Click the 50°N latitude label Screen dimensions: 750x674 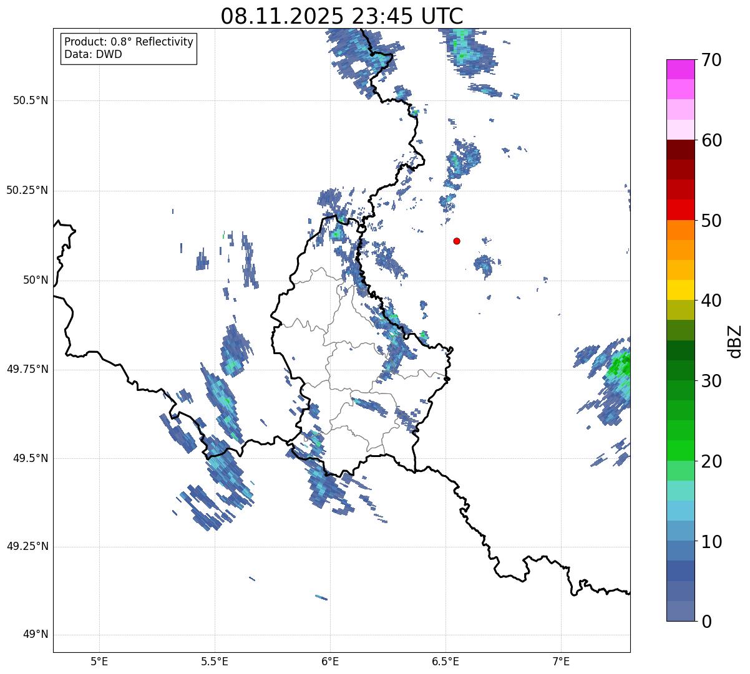(36, 280)
